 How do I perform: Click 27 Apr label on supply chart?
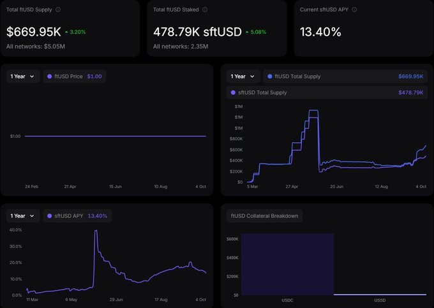292,187
